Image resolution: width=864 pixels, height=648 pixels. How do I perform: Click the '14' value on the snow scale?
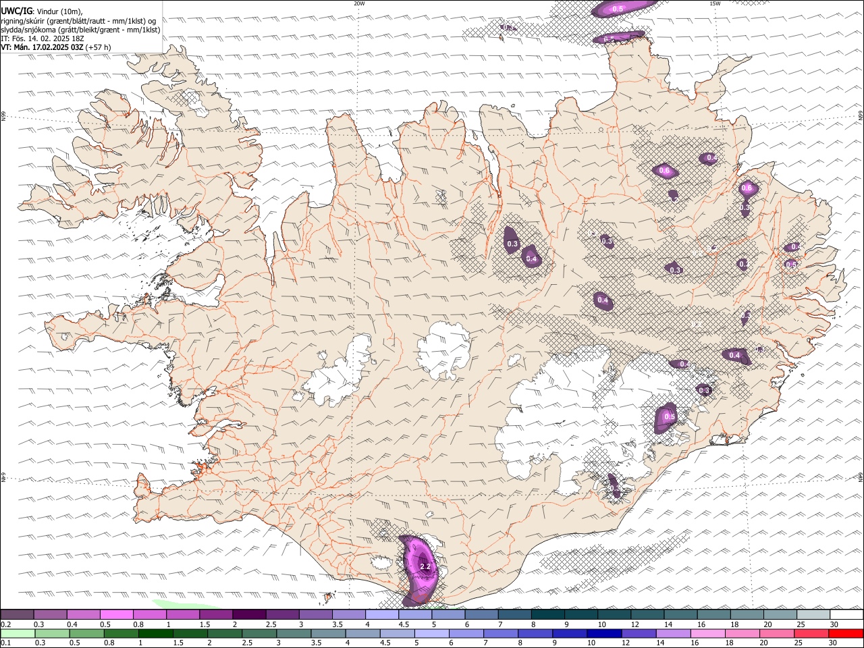[668, 624]
